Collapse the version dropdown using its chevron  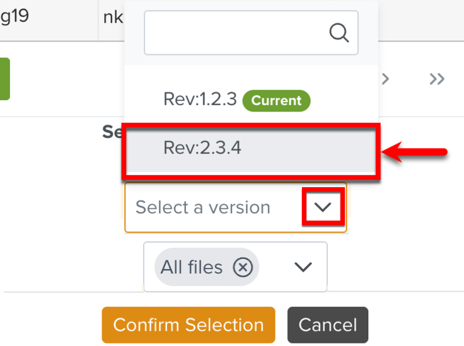point(323,207)
